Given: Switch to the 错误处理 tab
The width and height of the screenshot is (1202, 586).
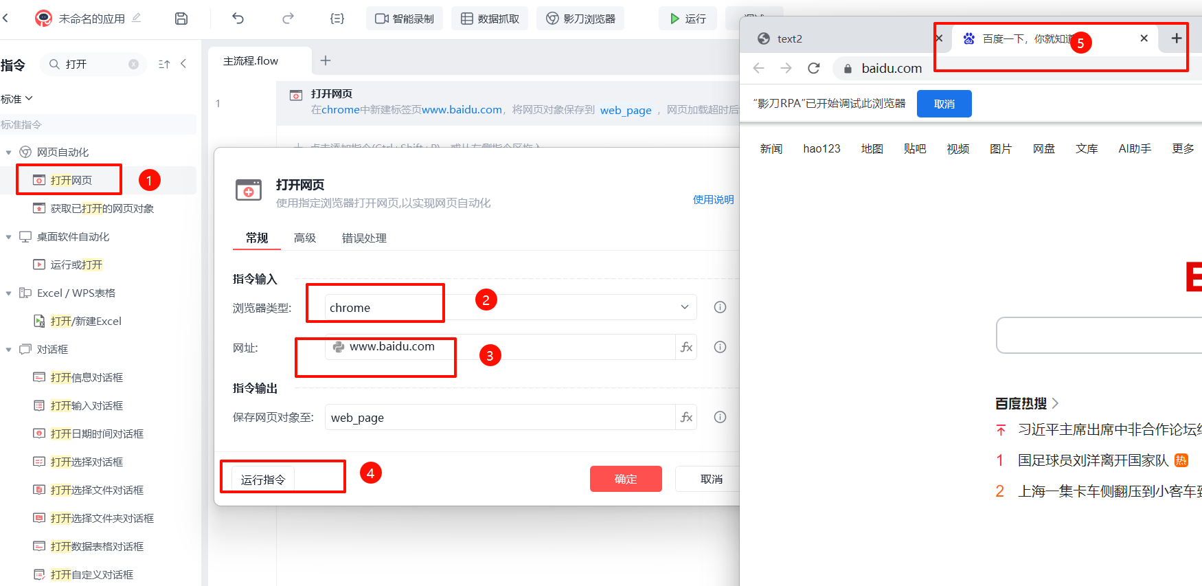Looking at the screenshot, I should click(x=364, y=238).
